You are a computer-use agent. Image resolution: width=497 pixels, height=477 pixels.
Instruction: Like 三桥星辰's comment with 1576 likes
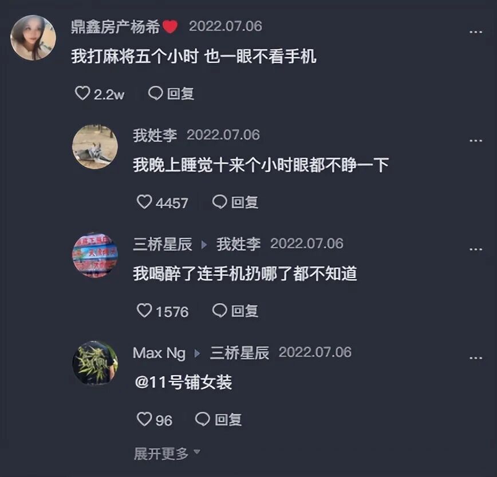[144, 311]
